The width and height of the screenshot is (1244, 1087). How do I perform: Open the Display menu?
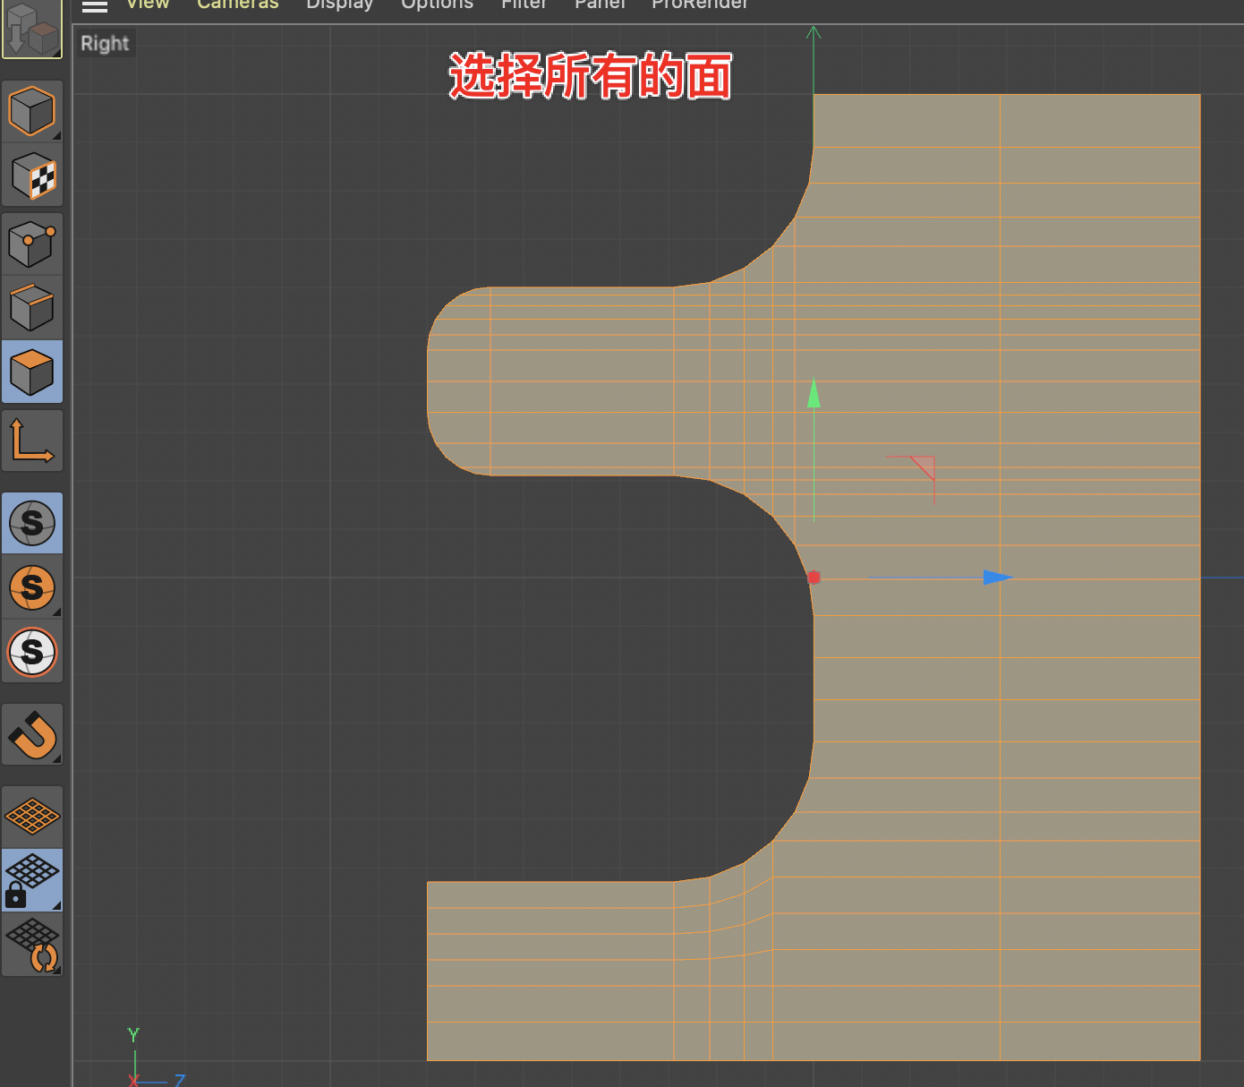(x=340, y=4)
